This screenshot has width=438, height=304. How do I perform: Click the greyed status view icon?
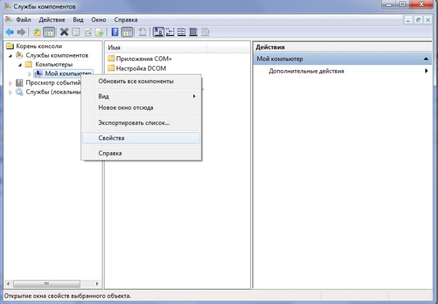[x=205, y=32]
